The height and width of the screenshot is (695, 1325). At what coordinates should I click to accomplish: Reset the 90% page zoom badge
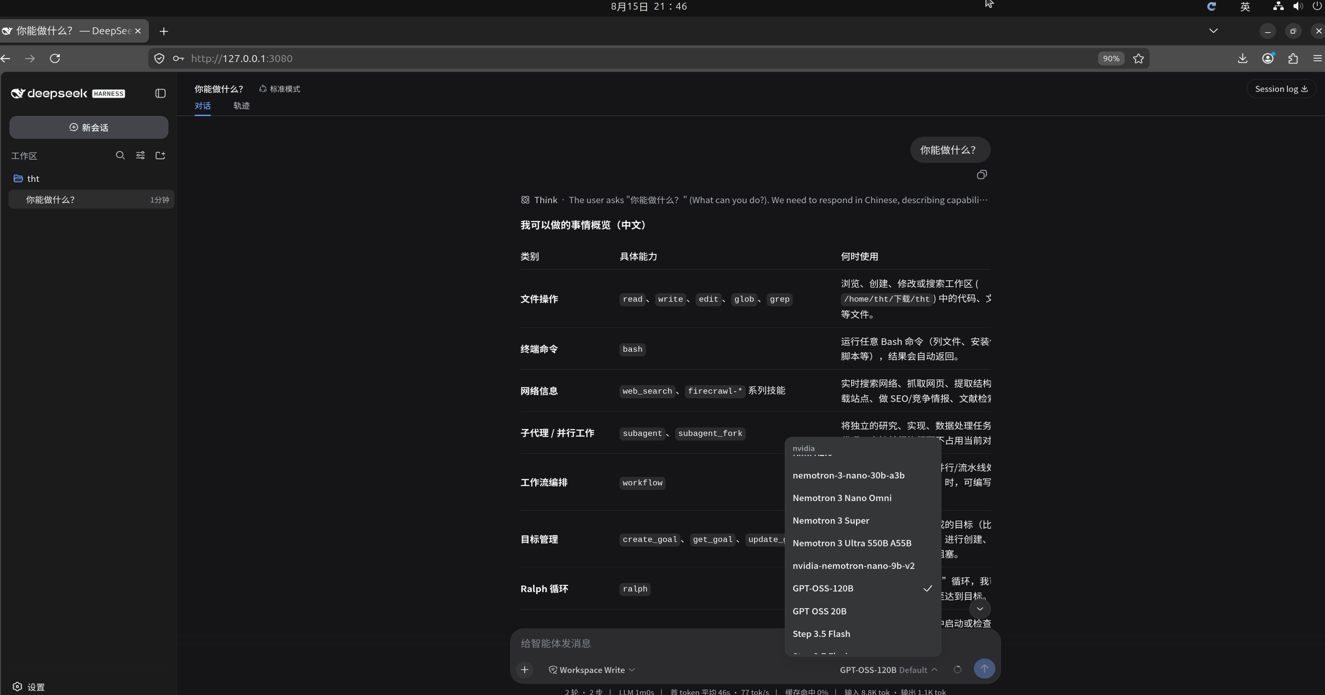point(1111,59)
